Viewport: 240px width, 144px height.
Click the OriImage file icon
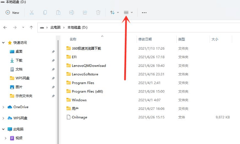pyautogui.click(x=68, y=117)
